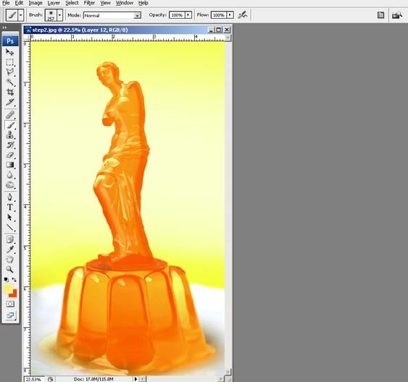Click the status bar preview icon

[x=51, y=379]
